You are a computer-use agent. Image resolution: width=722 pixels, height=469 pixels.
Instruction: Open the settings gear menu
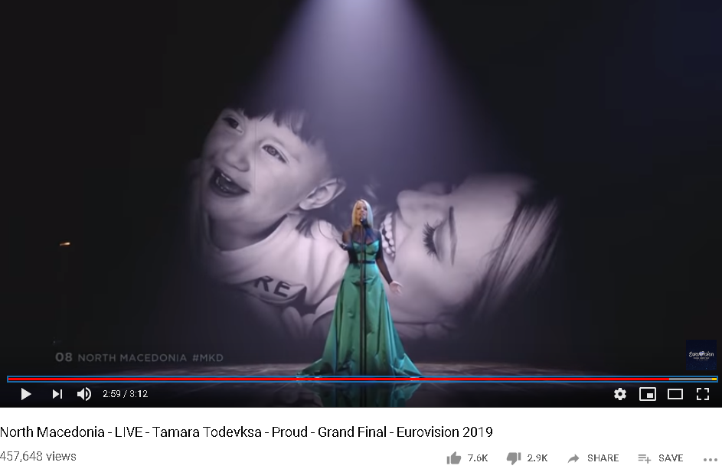click(620, 394)
